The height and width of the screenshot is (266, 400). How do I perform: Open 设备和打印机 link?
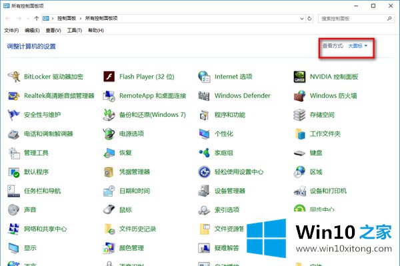(x=328, y=191)
